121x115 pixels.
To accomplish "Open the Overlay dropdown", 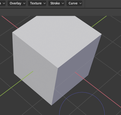I will (17, 3).
